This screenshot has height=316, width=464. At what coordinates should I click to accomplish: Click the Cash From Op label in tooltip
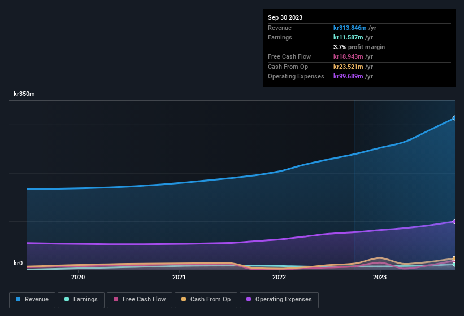pyautogui.click(x=288, y=67)
